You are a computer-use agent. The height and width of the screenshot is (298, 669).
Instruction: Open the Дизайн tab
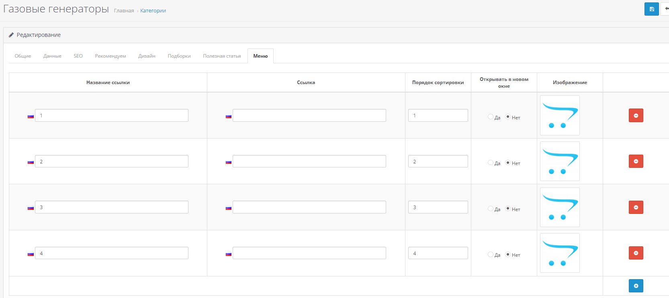tap(147, 56)
